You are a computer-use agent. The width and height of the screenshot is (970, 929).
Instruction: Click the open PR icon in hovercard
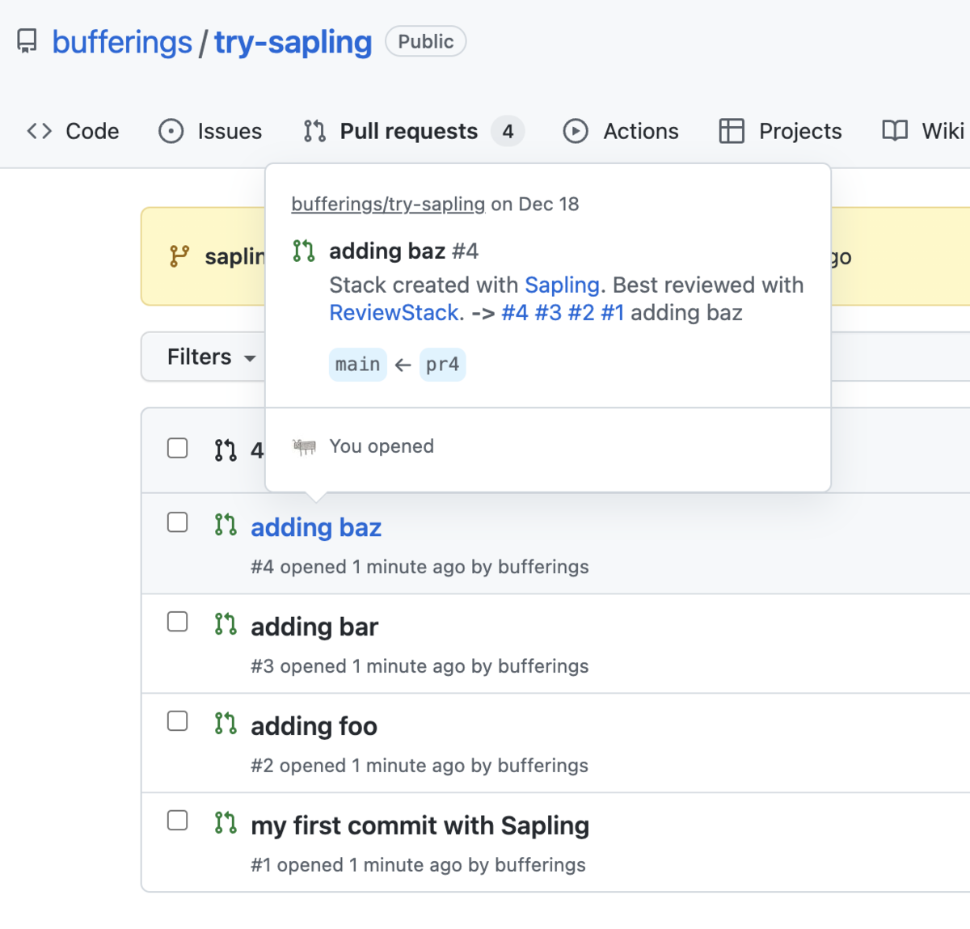click(304, 251)
